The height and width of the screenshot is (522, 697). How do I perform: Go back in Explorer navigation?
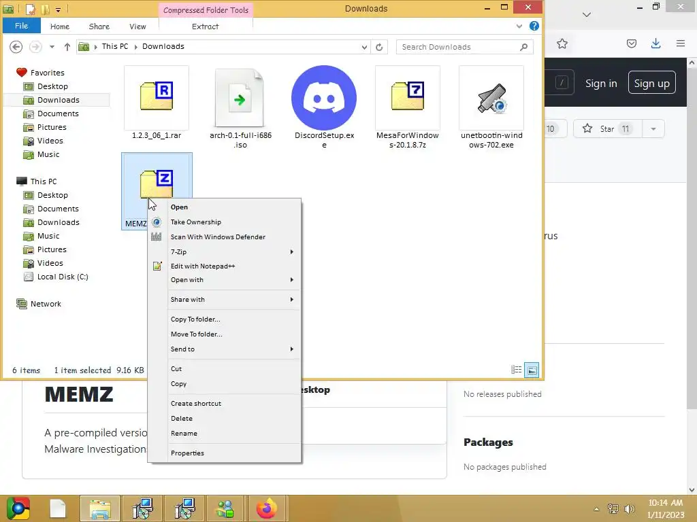click(x=16, y=47)
